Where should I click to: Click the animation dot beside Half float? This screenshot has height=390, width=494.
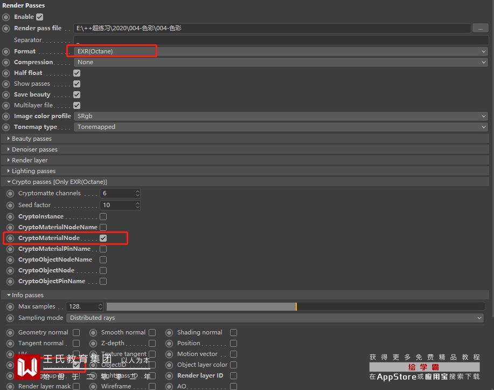(6, 73)
